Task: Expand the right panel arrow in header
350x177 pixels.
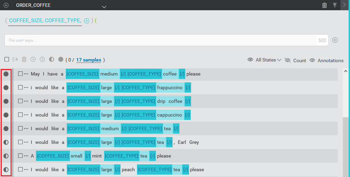Action: [345, 5]
